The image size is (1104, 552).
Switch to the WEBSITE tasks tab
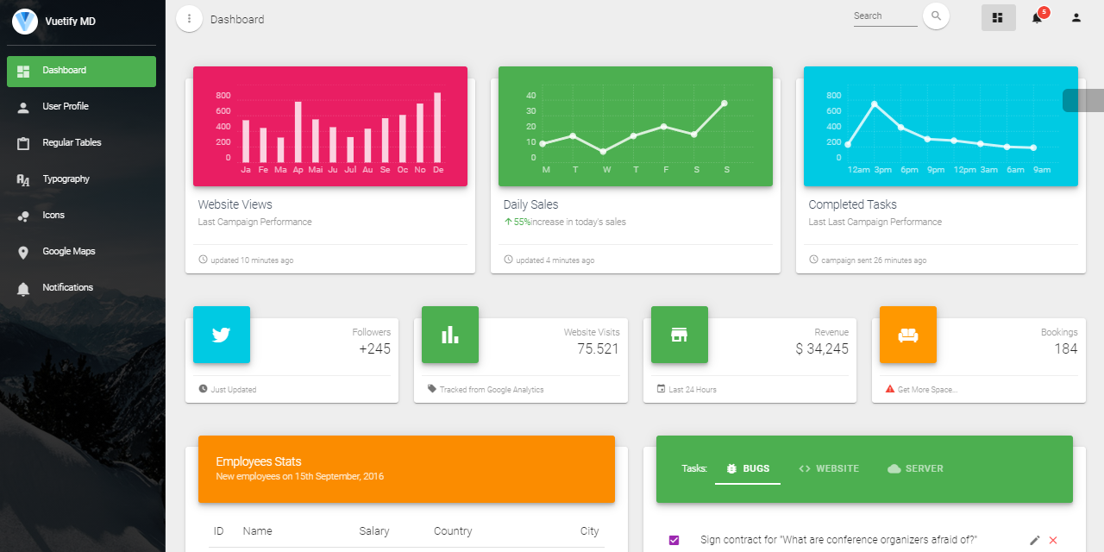coord(829,468)
